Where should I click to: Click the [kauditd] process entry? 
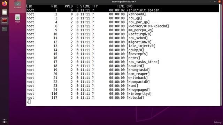[x=135, y=66]
